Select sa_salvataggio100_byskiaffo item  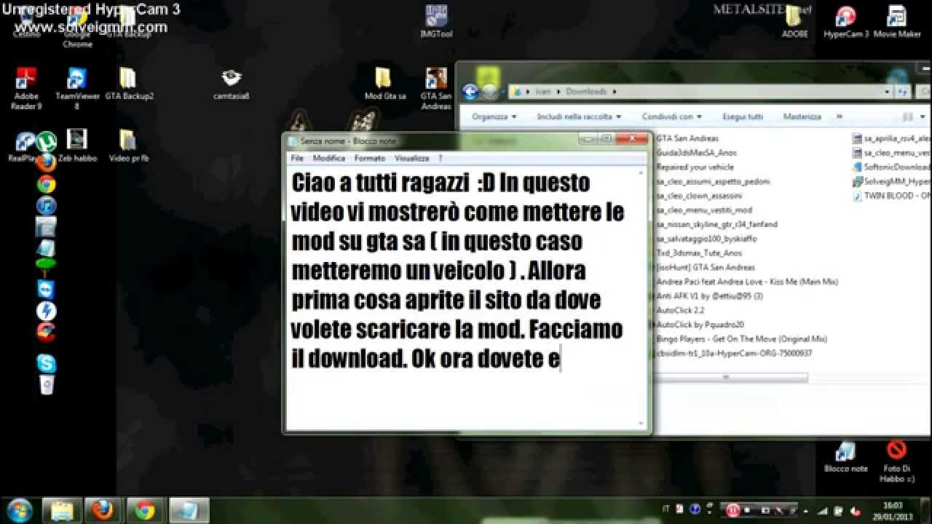(x=706, y=239)
